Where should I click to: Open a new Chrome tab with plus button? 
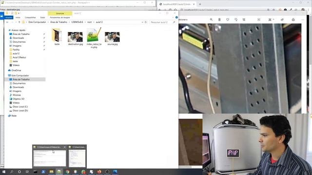point(200,4)
